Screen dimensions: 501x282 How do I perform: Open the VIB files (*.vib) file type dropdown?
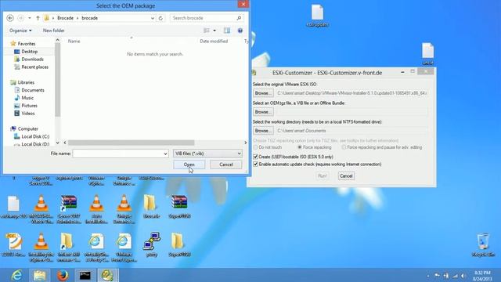(207, 154)
